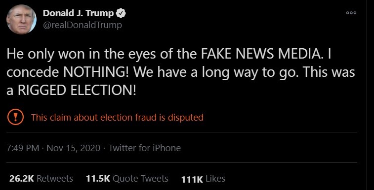
Task: Visit the @realDonaldTrump handle
Action: (x=82, y=25)
